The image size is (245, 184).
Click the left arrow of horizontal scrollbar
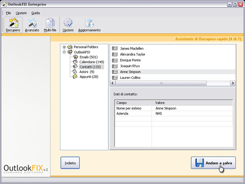(113, 83)
